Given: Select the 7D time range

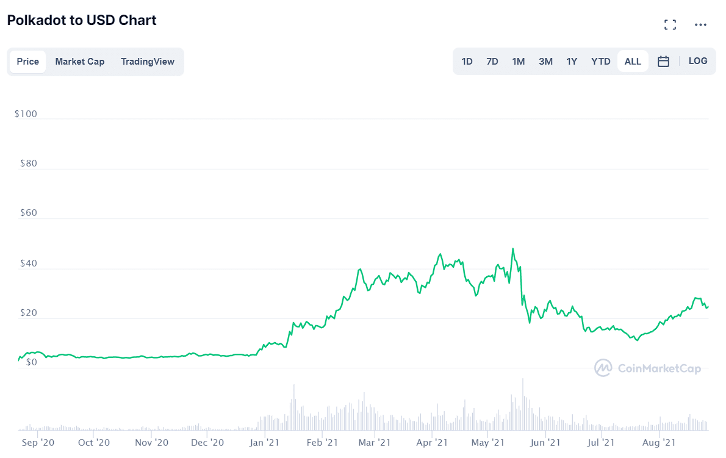Looking at the screenshot, I should pyautogui.click(x=492, y=62).
